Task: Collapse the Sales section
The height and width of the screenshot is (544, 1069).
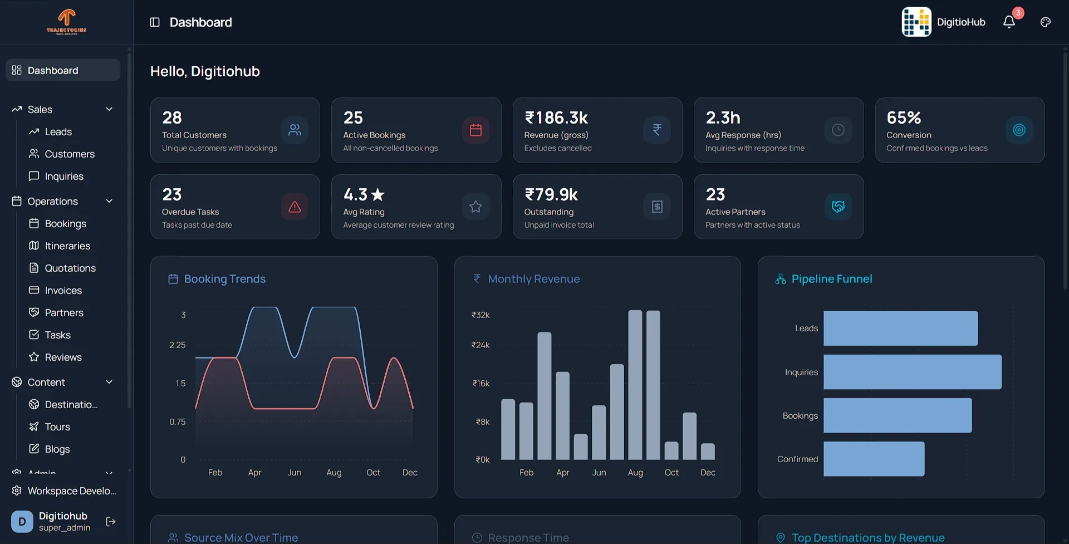Action: pyautogui.click(x=109, y=109)
